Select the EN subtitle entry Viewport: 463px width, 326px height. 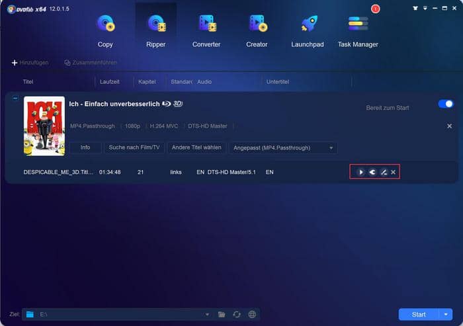coord(270,172)
